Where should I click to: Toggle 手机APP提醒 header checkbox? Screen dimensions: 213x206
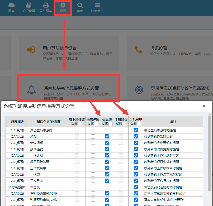(x=139, y=124)
